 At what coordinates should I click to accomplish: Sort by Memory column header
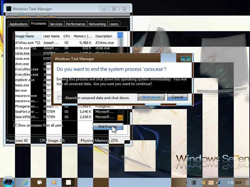click(82, 36)
